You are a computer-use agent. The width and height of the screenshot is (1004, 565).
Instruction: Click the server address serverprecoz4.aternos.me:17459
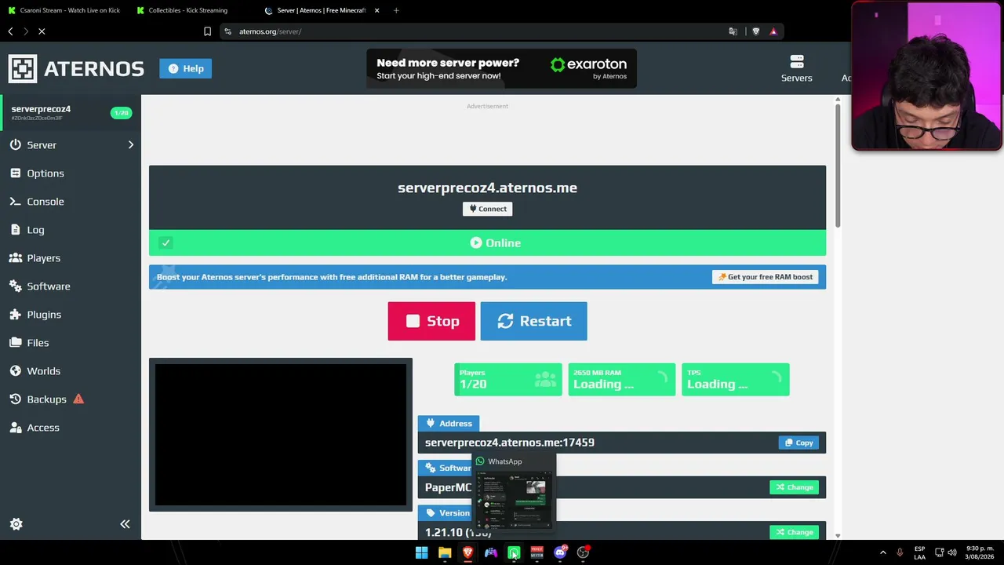(510, 443)
